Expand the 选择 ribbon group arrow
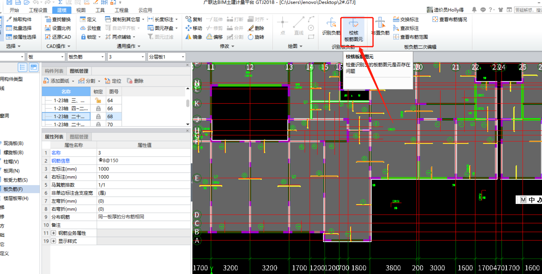Viewport: 542px width, 274px height. tap(19, 46)
